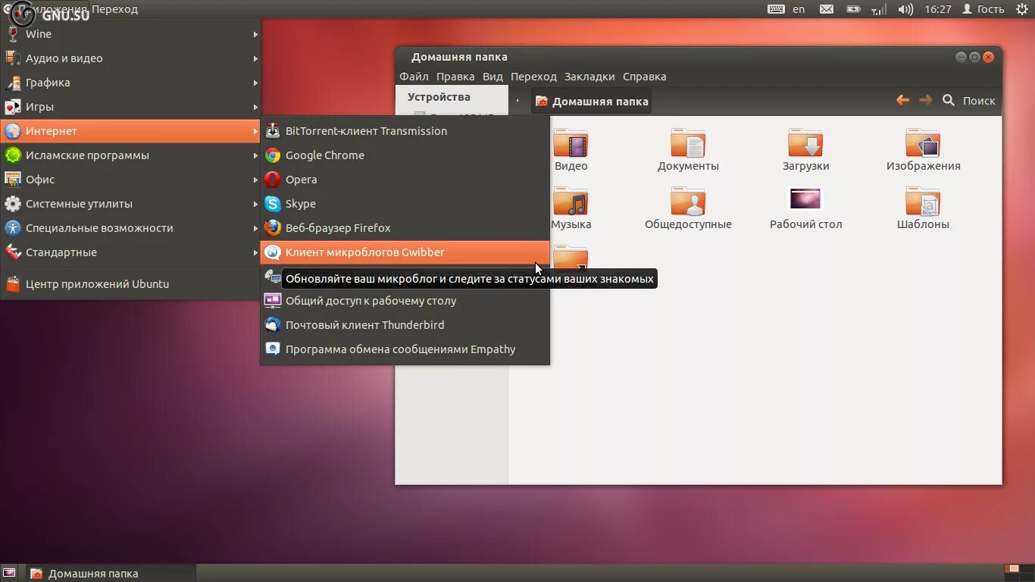The image size is (1035, 582).
Task: Select the "Видео" folder
Action: pos(571,150)
